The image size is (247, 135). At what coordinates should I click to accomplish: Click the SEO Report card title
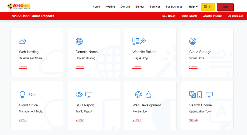click(x=85, y=105)
